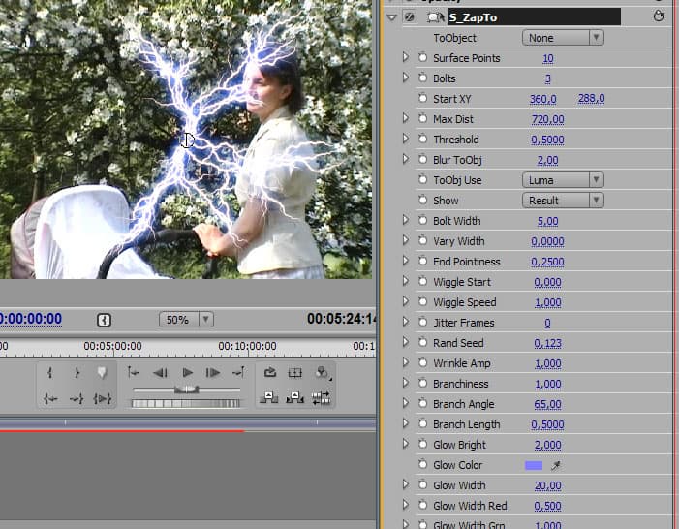Toggle animation stopwatch for Start XY
Viewport: 679px width, 529px height.
tap(422, 99)
